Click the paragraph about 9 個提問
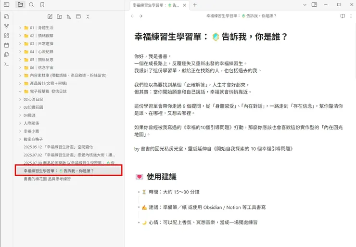 [x=239, y=109]
